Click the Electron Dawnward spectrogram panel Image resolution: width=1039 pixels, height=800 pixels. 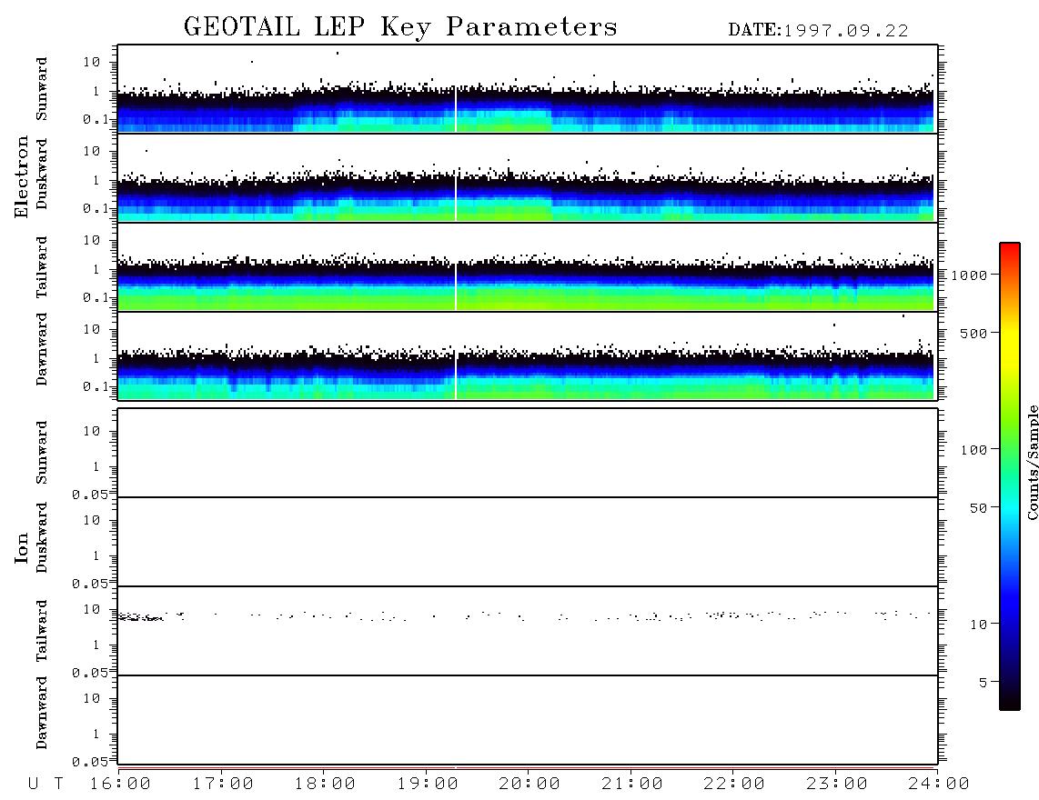(x=528, y=355)
